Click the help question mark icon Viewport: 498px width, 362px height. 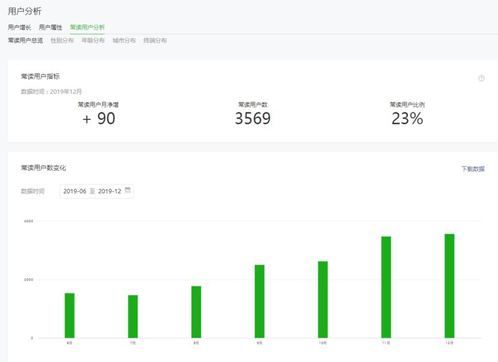pyautogui.click(x=481, y=78)
